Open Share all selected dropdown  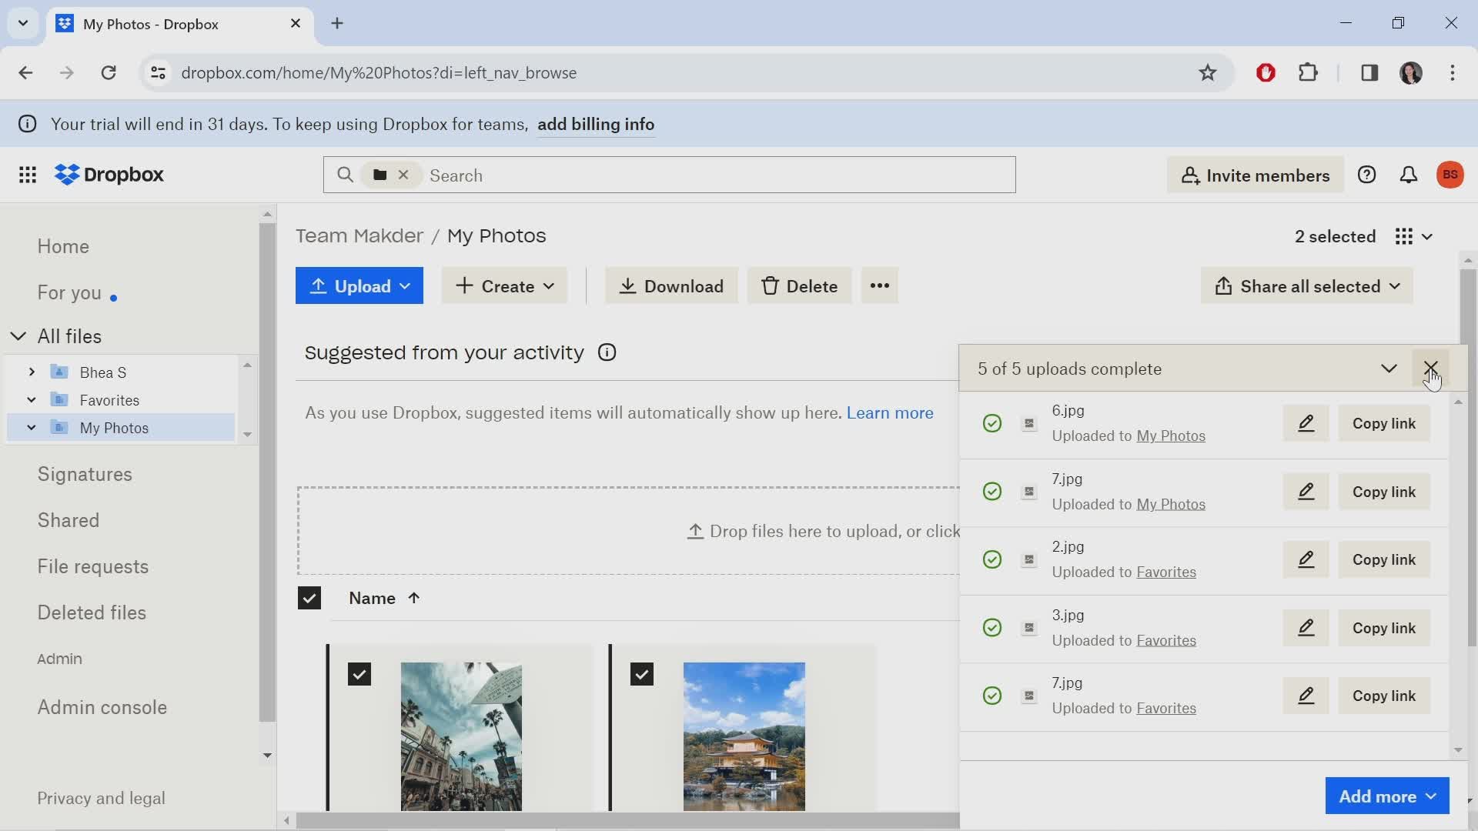[1306, 285]
